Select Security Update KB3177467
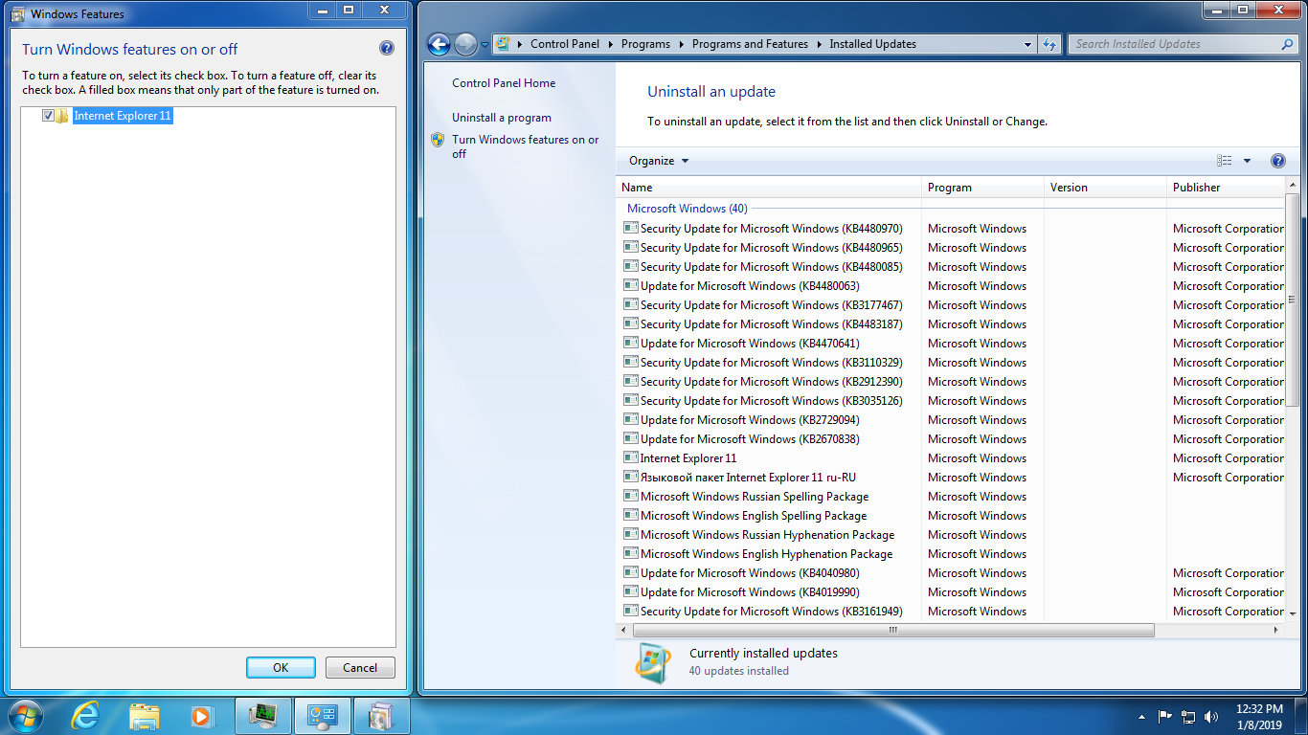This screenshot has width=1308, height=735. (771, 305)
